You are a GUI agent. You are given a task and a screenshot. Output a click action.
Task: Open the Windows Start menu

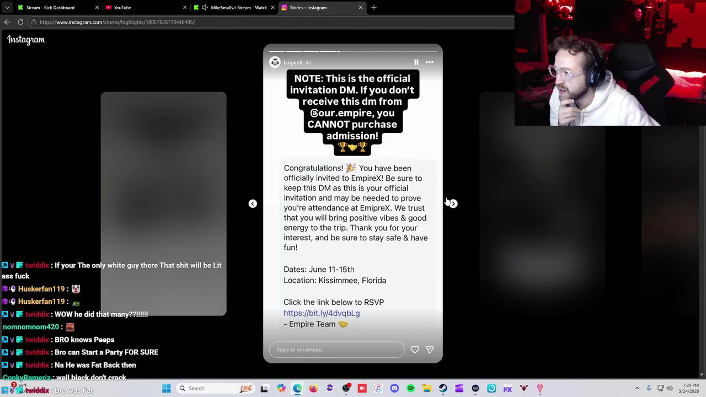pos(166,388)
